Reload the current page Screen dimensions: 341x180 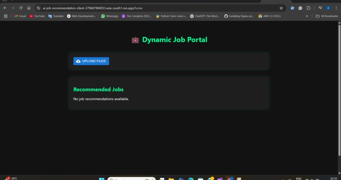pyautogui.click(x=21, y=8)
